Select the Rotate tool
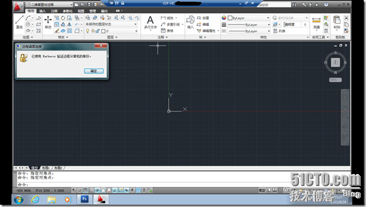This screenshot has width=366, height=207. pyautogui.click(x=63, y=18)
